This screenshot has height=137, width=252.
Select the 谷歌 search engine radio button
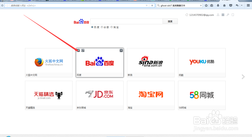(102, 27)
